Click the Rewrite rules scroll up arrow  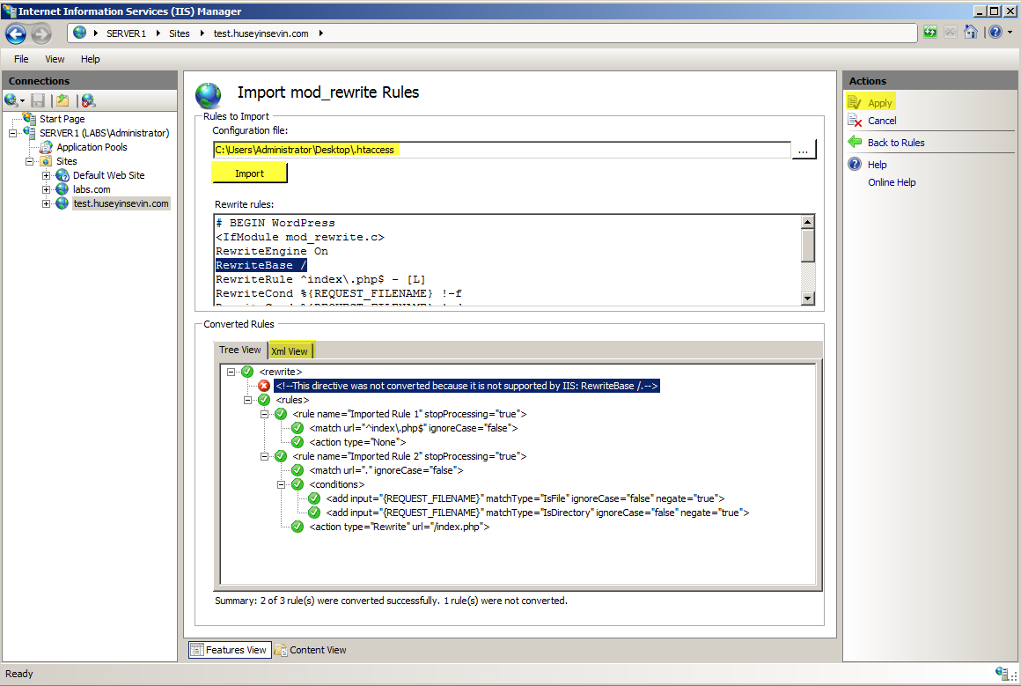click(807, 222)
